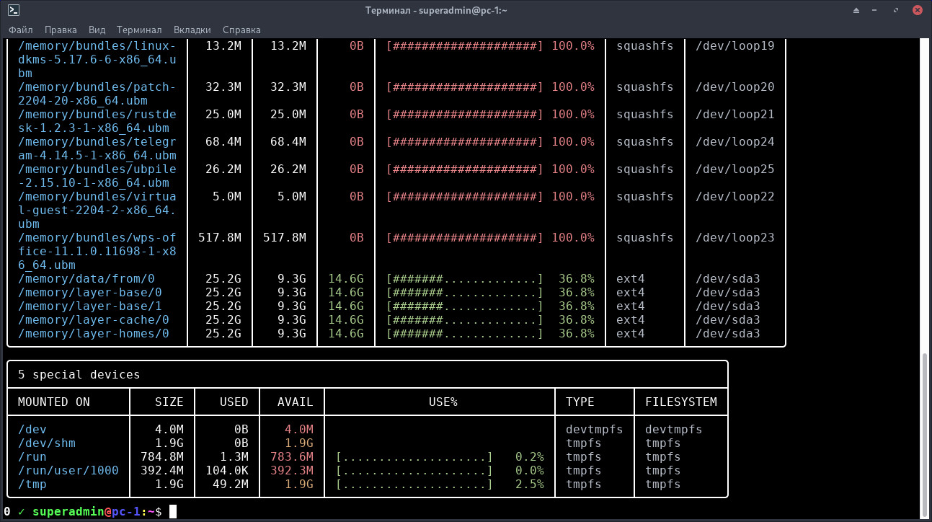The width and height of the screenshot is (932, 522).
Task: Click the 2.5% usage value
Action: point(530,484)
